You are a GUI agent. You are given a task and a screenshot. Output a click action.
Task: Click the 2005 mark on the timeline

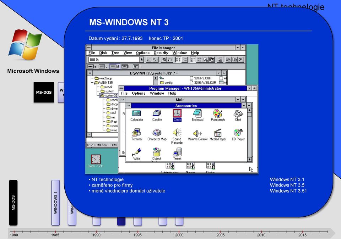click(x=220, y=234)
